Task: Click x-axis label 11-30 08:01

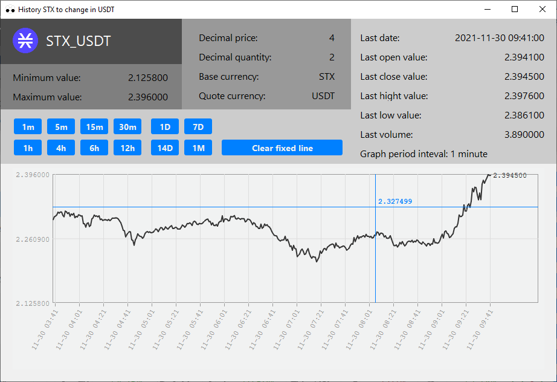Action: click(359, 329)
